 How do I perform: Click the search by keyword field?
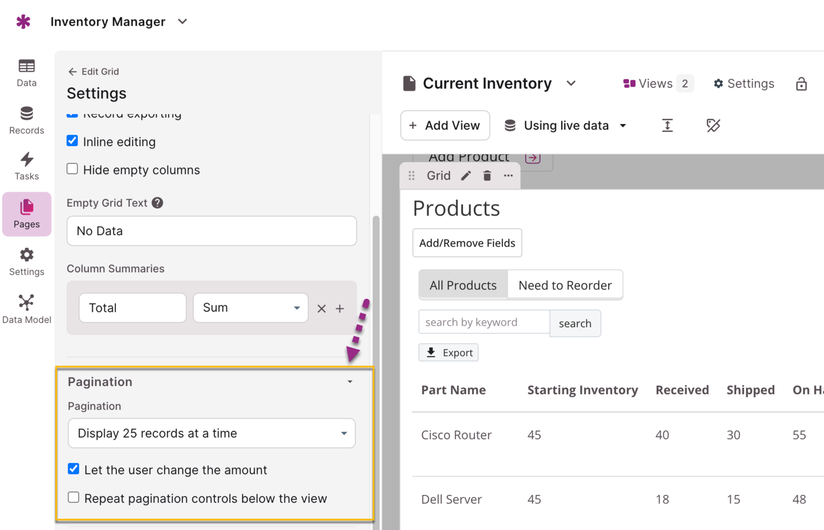pos(484,322)
